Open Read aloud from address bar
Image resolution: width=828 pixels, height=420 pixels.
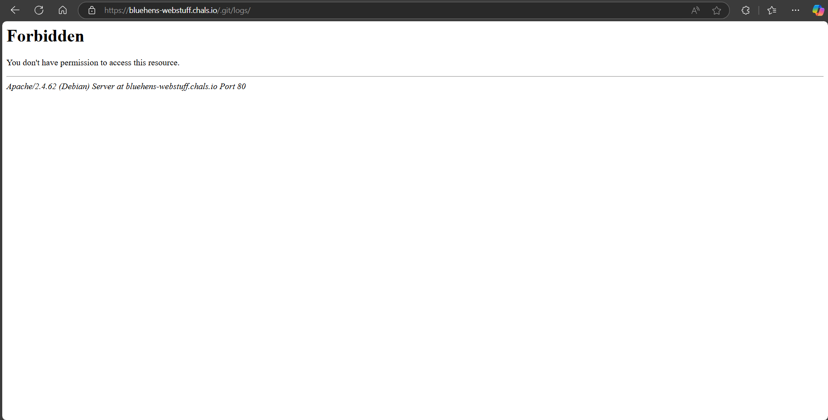pos(695,10)
